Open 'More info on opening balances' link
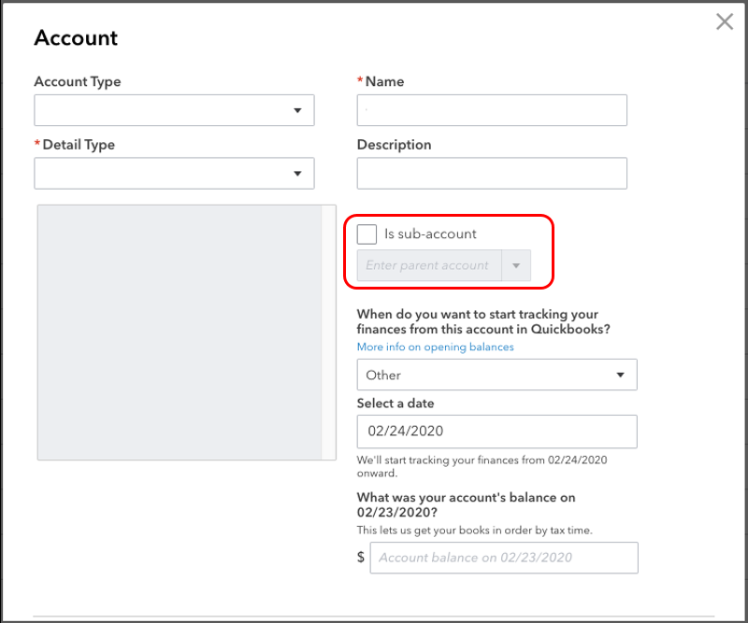 click(436, 347)
